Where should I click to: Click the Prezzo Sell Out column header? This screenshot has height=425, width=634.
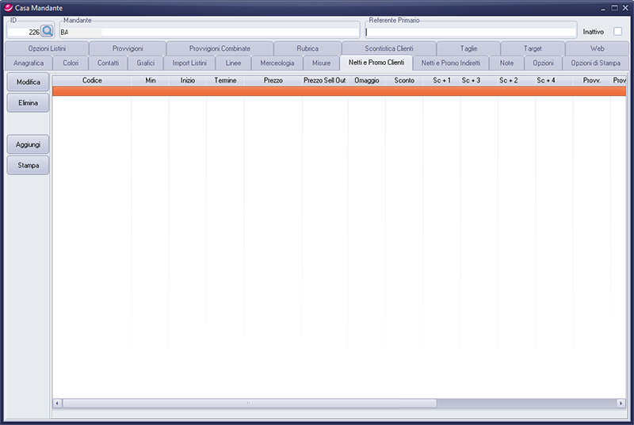tap(324, 81)
